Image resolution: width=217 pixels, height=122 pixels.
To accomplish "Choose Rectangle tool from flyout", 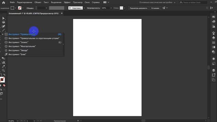I will (x=33, y=34).
